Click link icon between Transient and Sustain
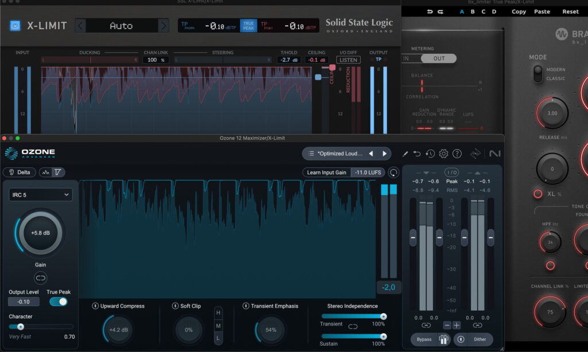Image resolution: width=588 pixels, height=352 pixels. tap(353, 327)
